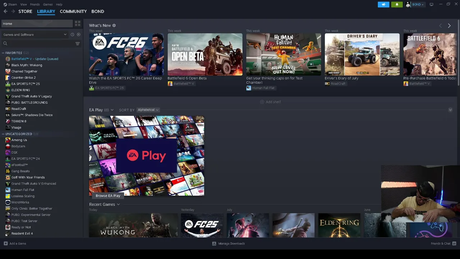Open the EA FC25 recent game cover
The width and height of the screenshot is (460, 259).
(202, 226)
